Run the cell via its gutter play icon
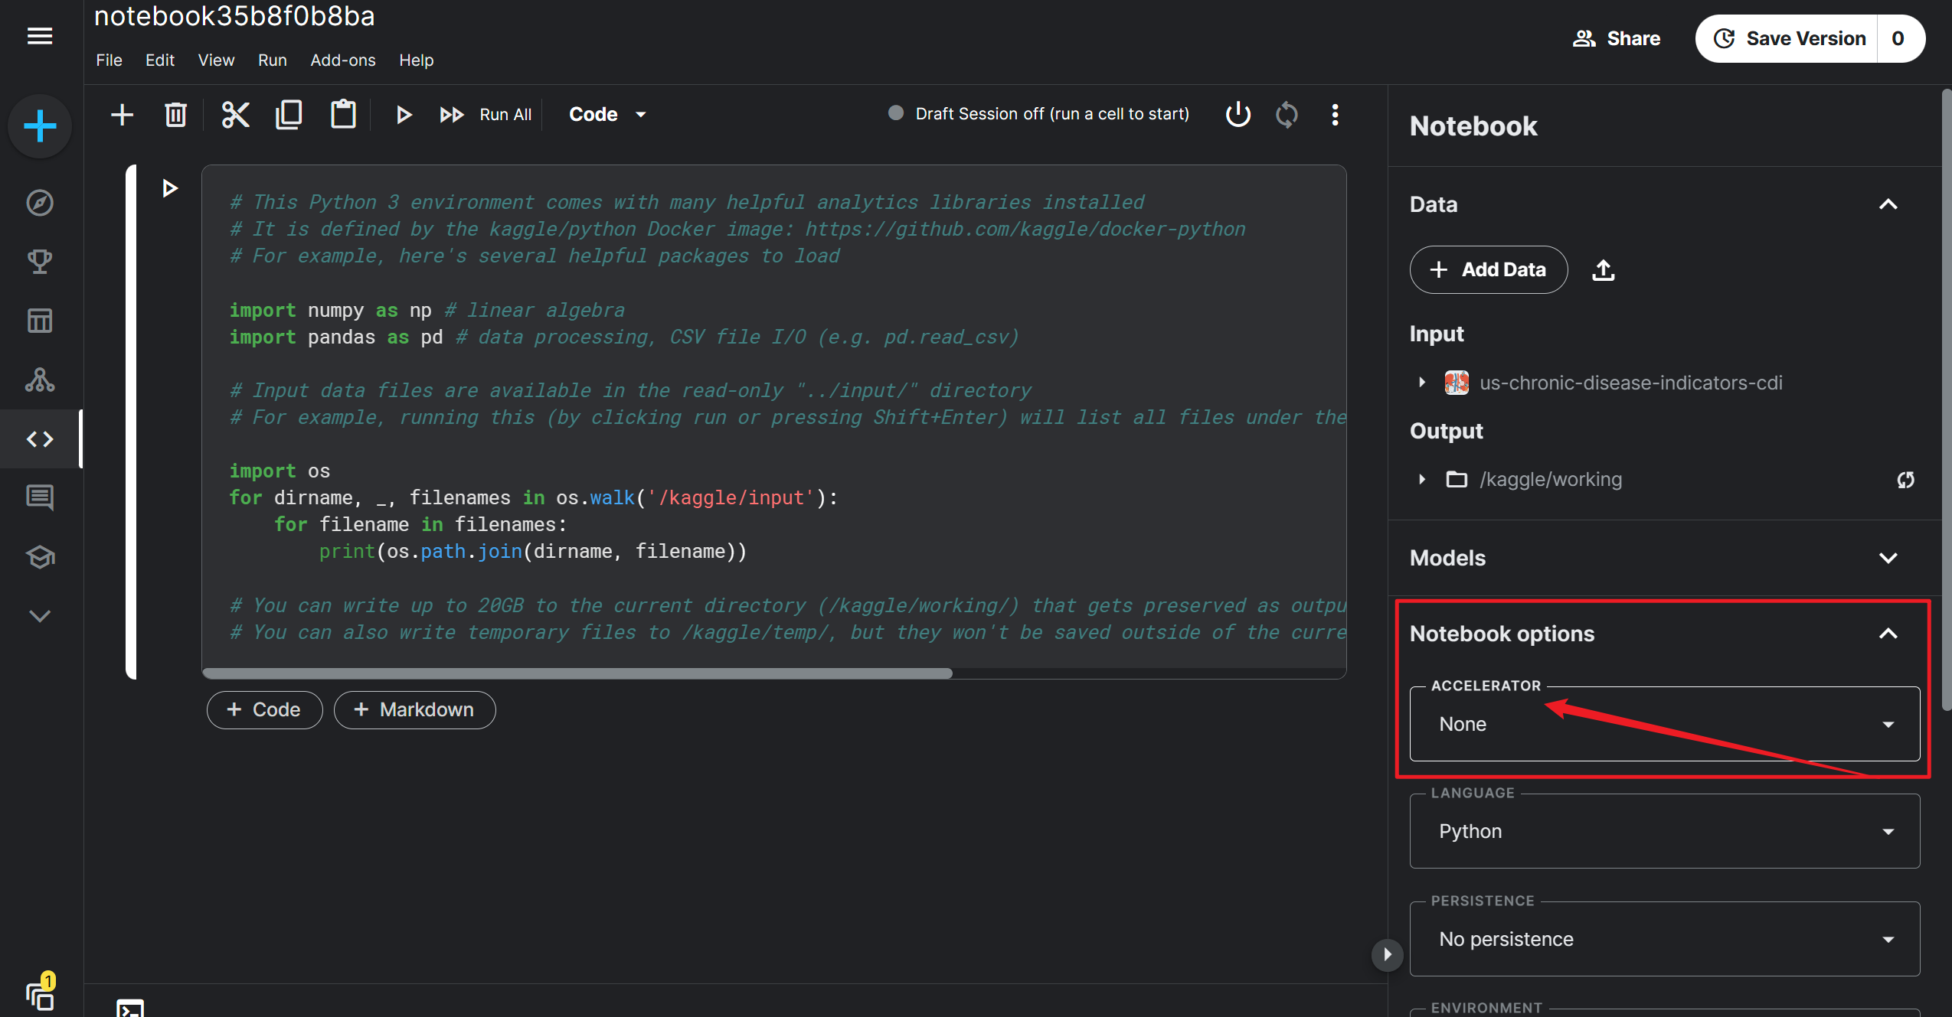The width and height of the screenshot is (1952, 1017). (170, 188)
